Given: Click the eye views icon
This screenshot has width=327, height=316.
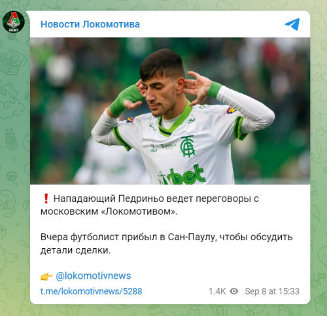Looking at the screenshot, I should [x=234, y=291].
